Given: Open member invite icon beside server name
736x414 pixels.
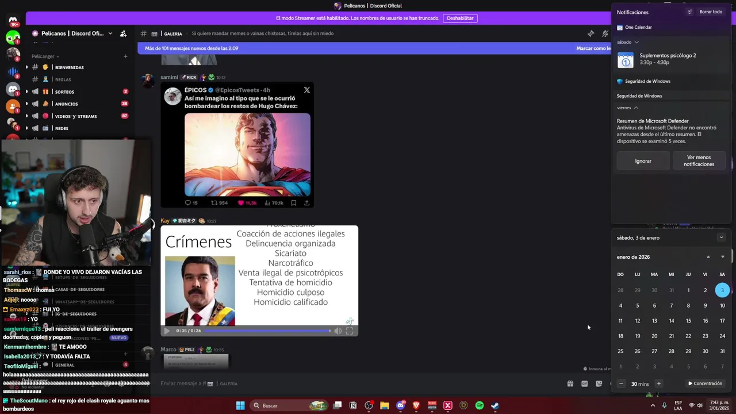Looking at the screenshot, I should 123,33.
